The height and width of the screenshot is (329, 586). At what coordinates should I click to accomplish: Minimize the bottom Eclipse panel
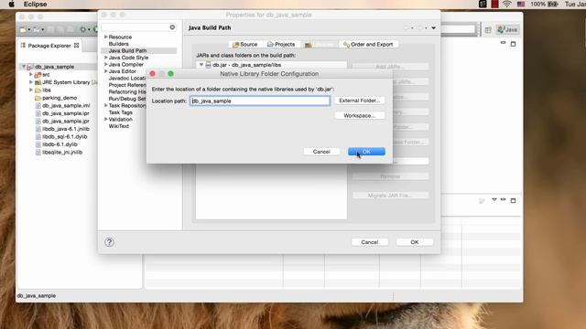click(503, 200)
